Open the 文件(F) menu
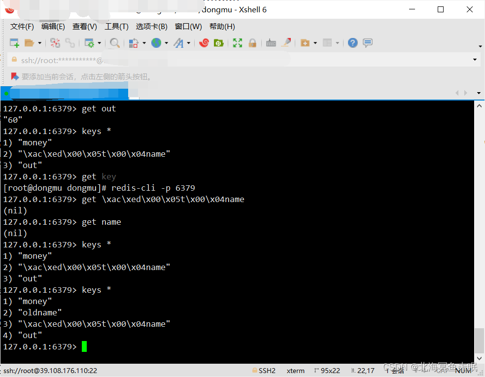Image resolution: width=485 pixels, height=377 pixels. click(x=22, y=27)
